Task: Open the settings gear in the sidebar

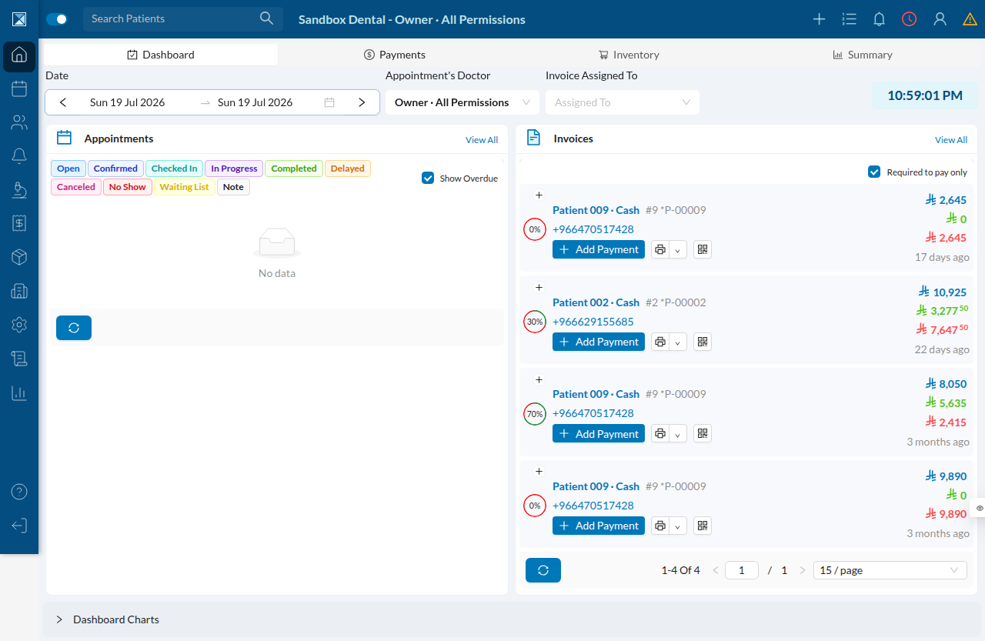Action: (x=19, y=325)
